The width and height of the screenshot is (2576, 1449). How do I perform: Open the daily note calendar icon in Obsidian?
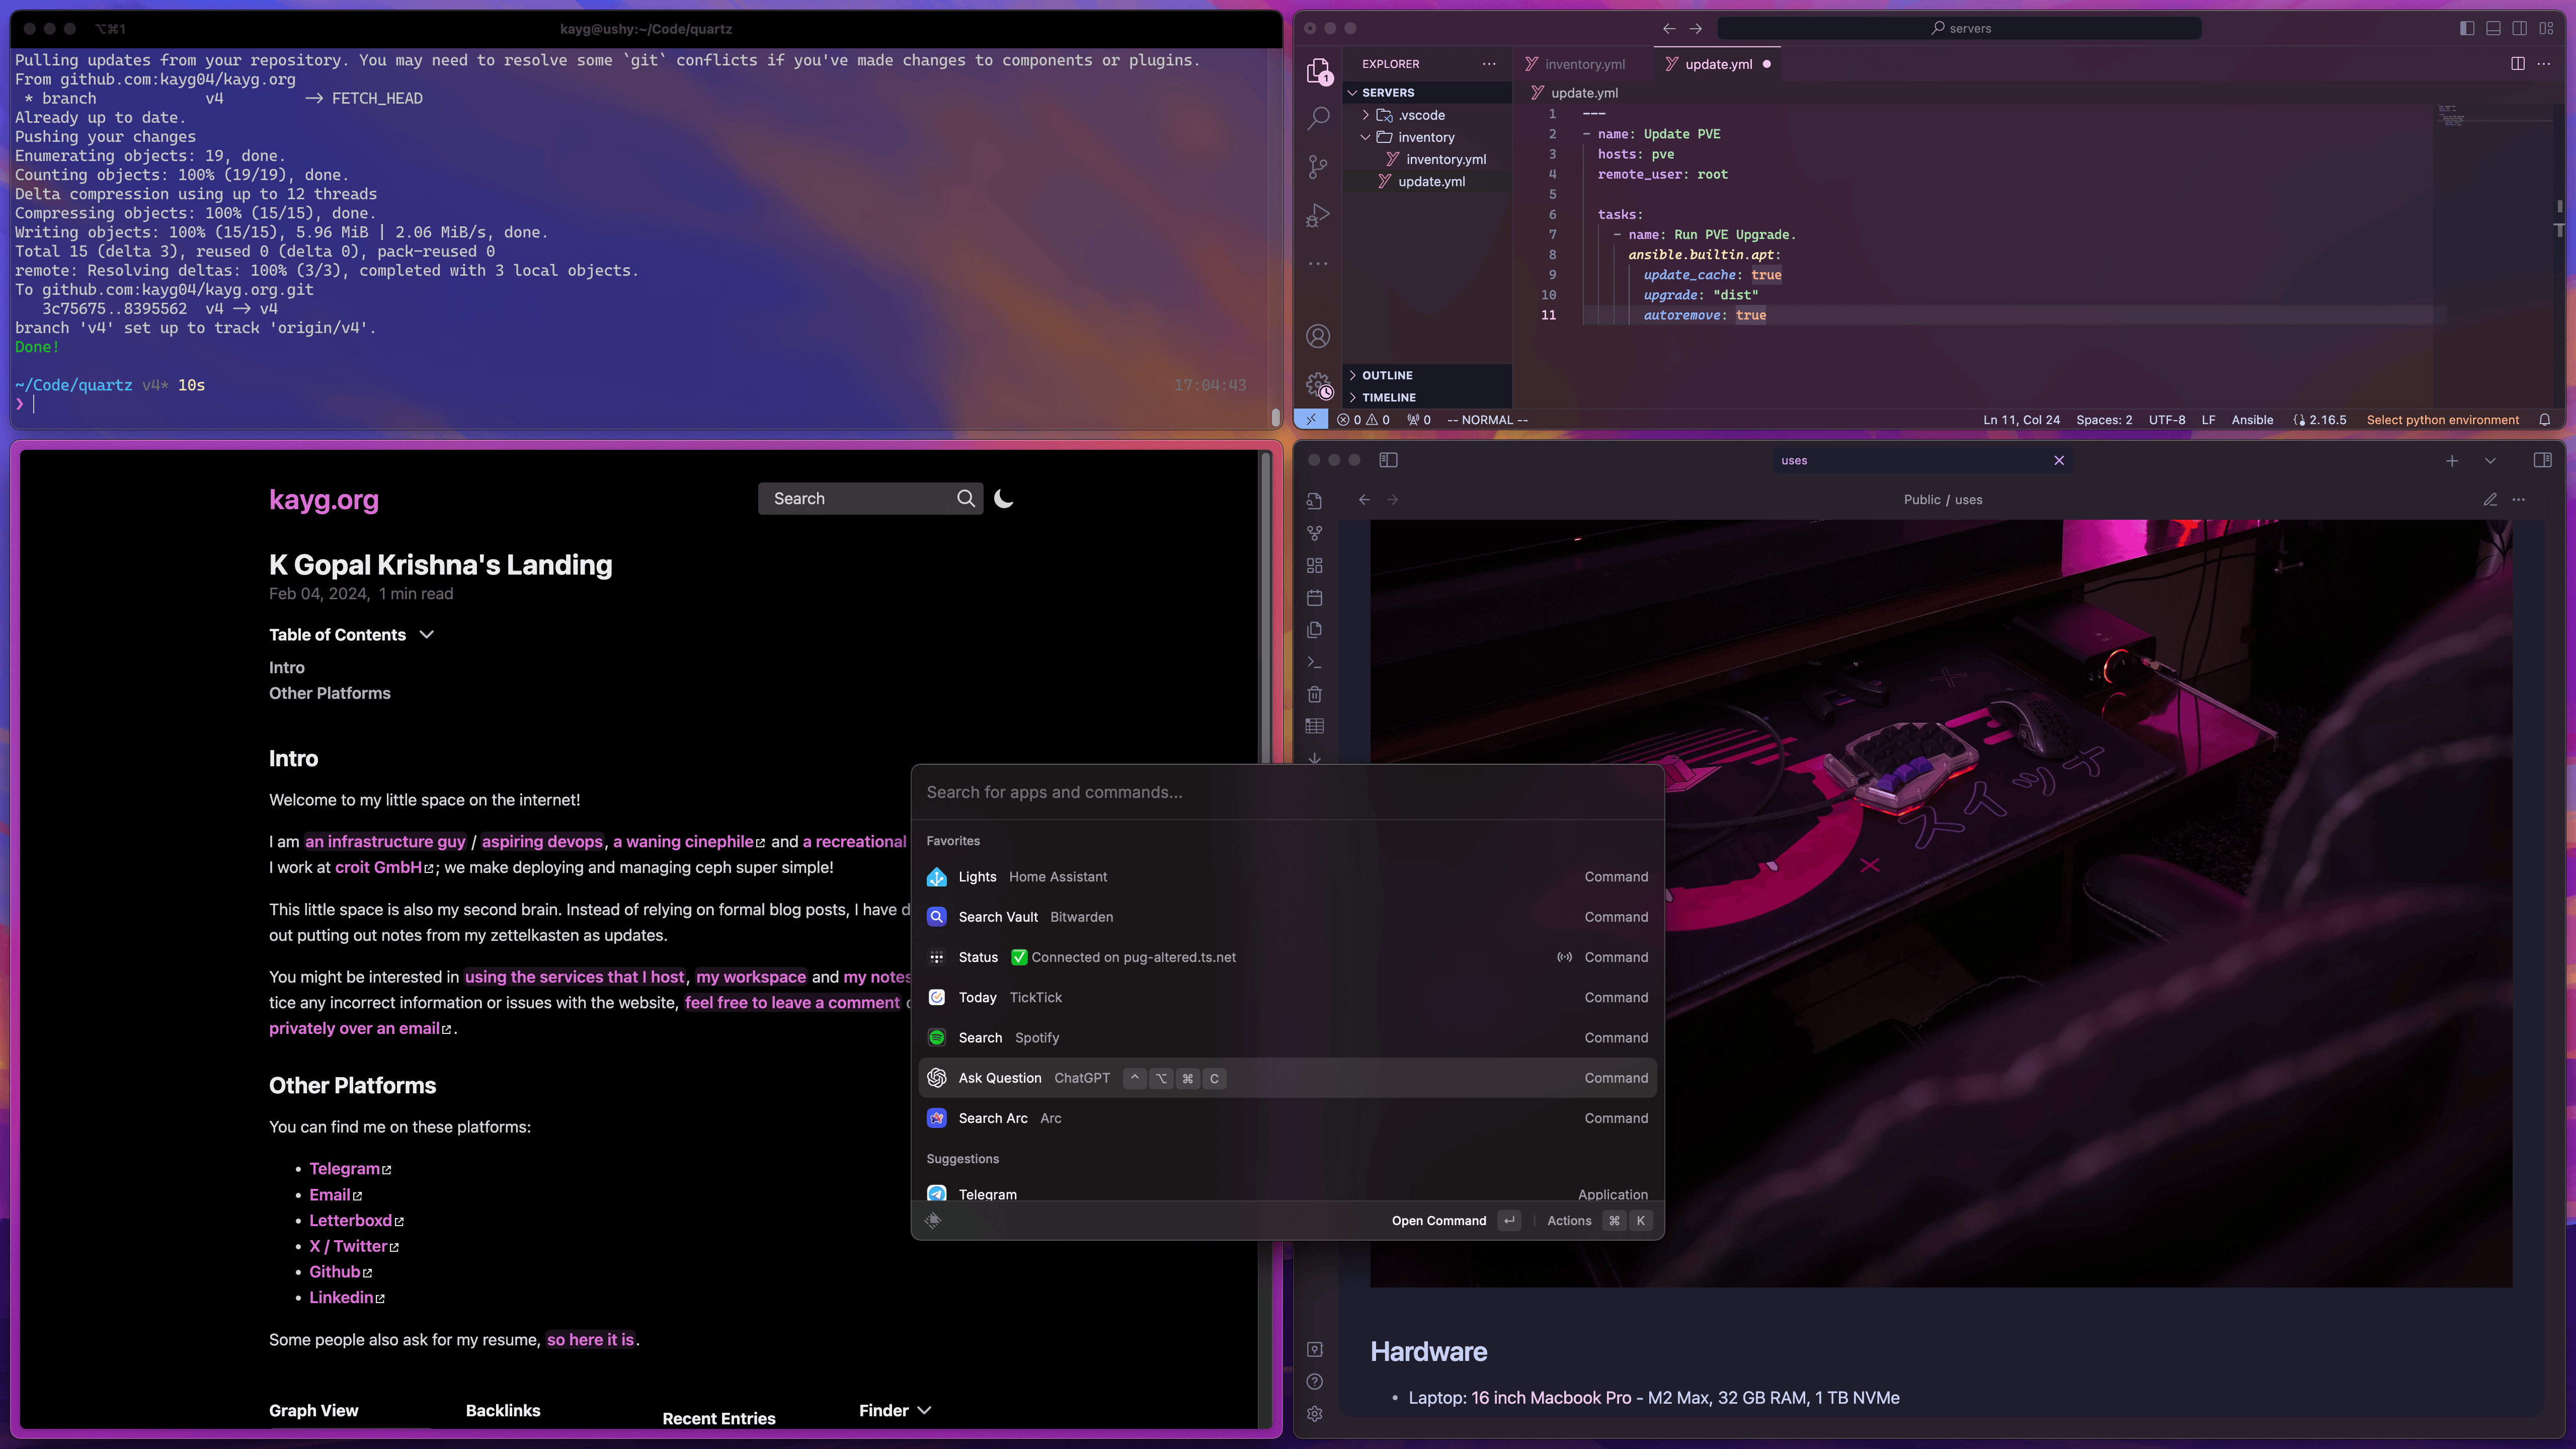click(x=1315, y=597)
